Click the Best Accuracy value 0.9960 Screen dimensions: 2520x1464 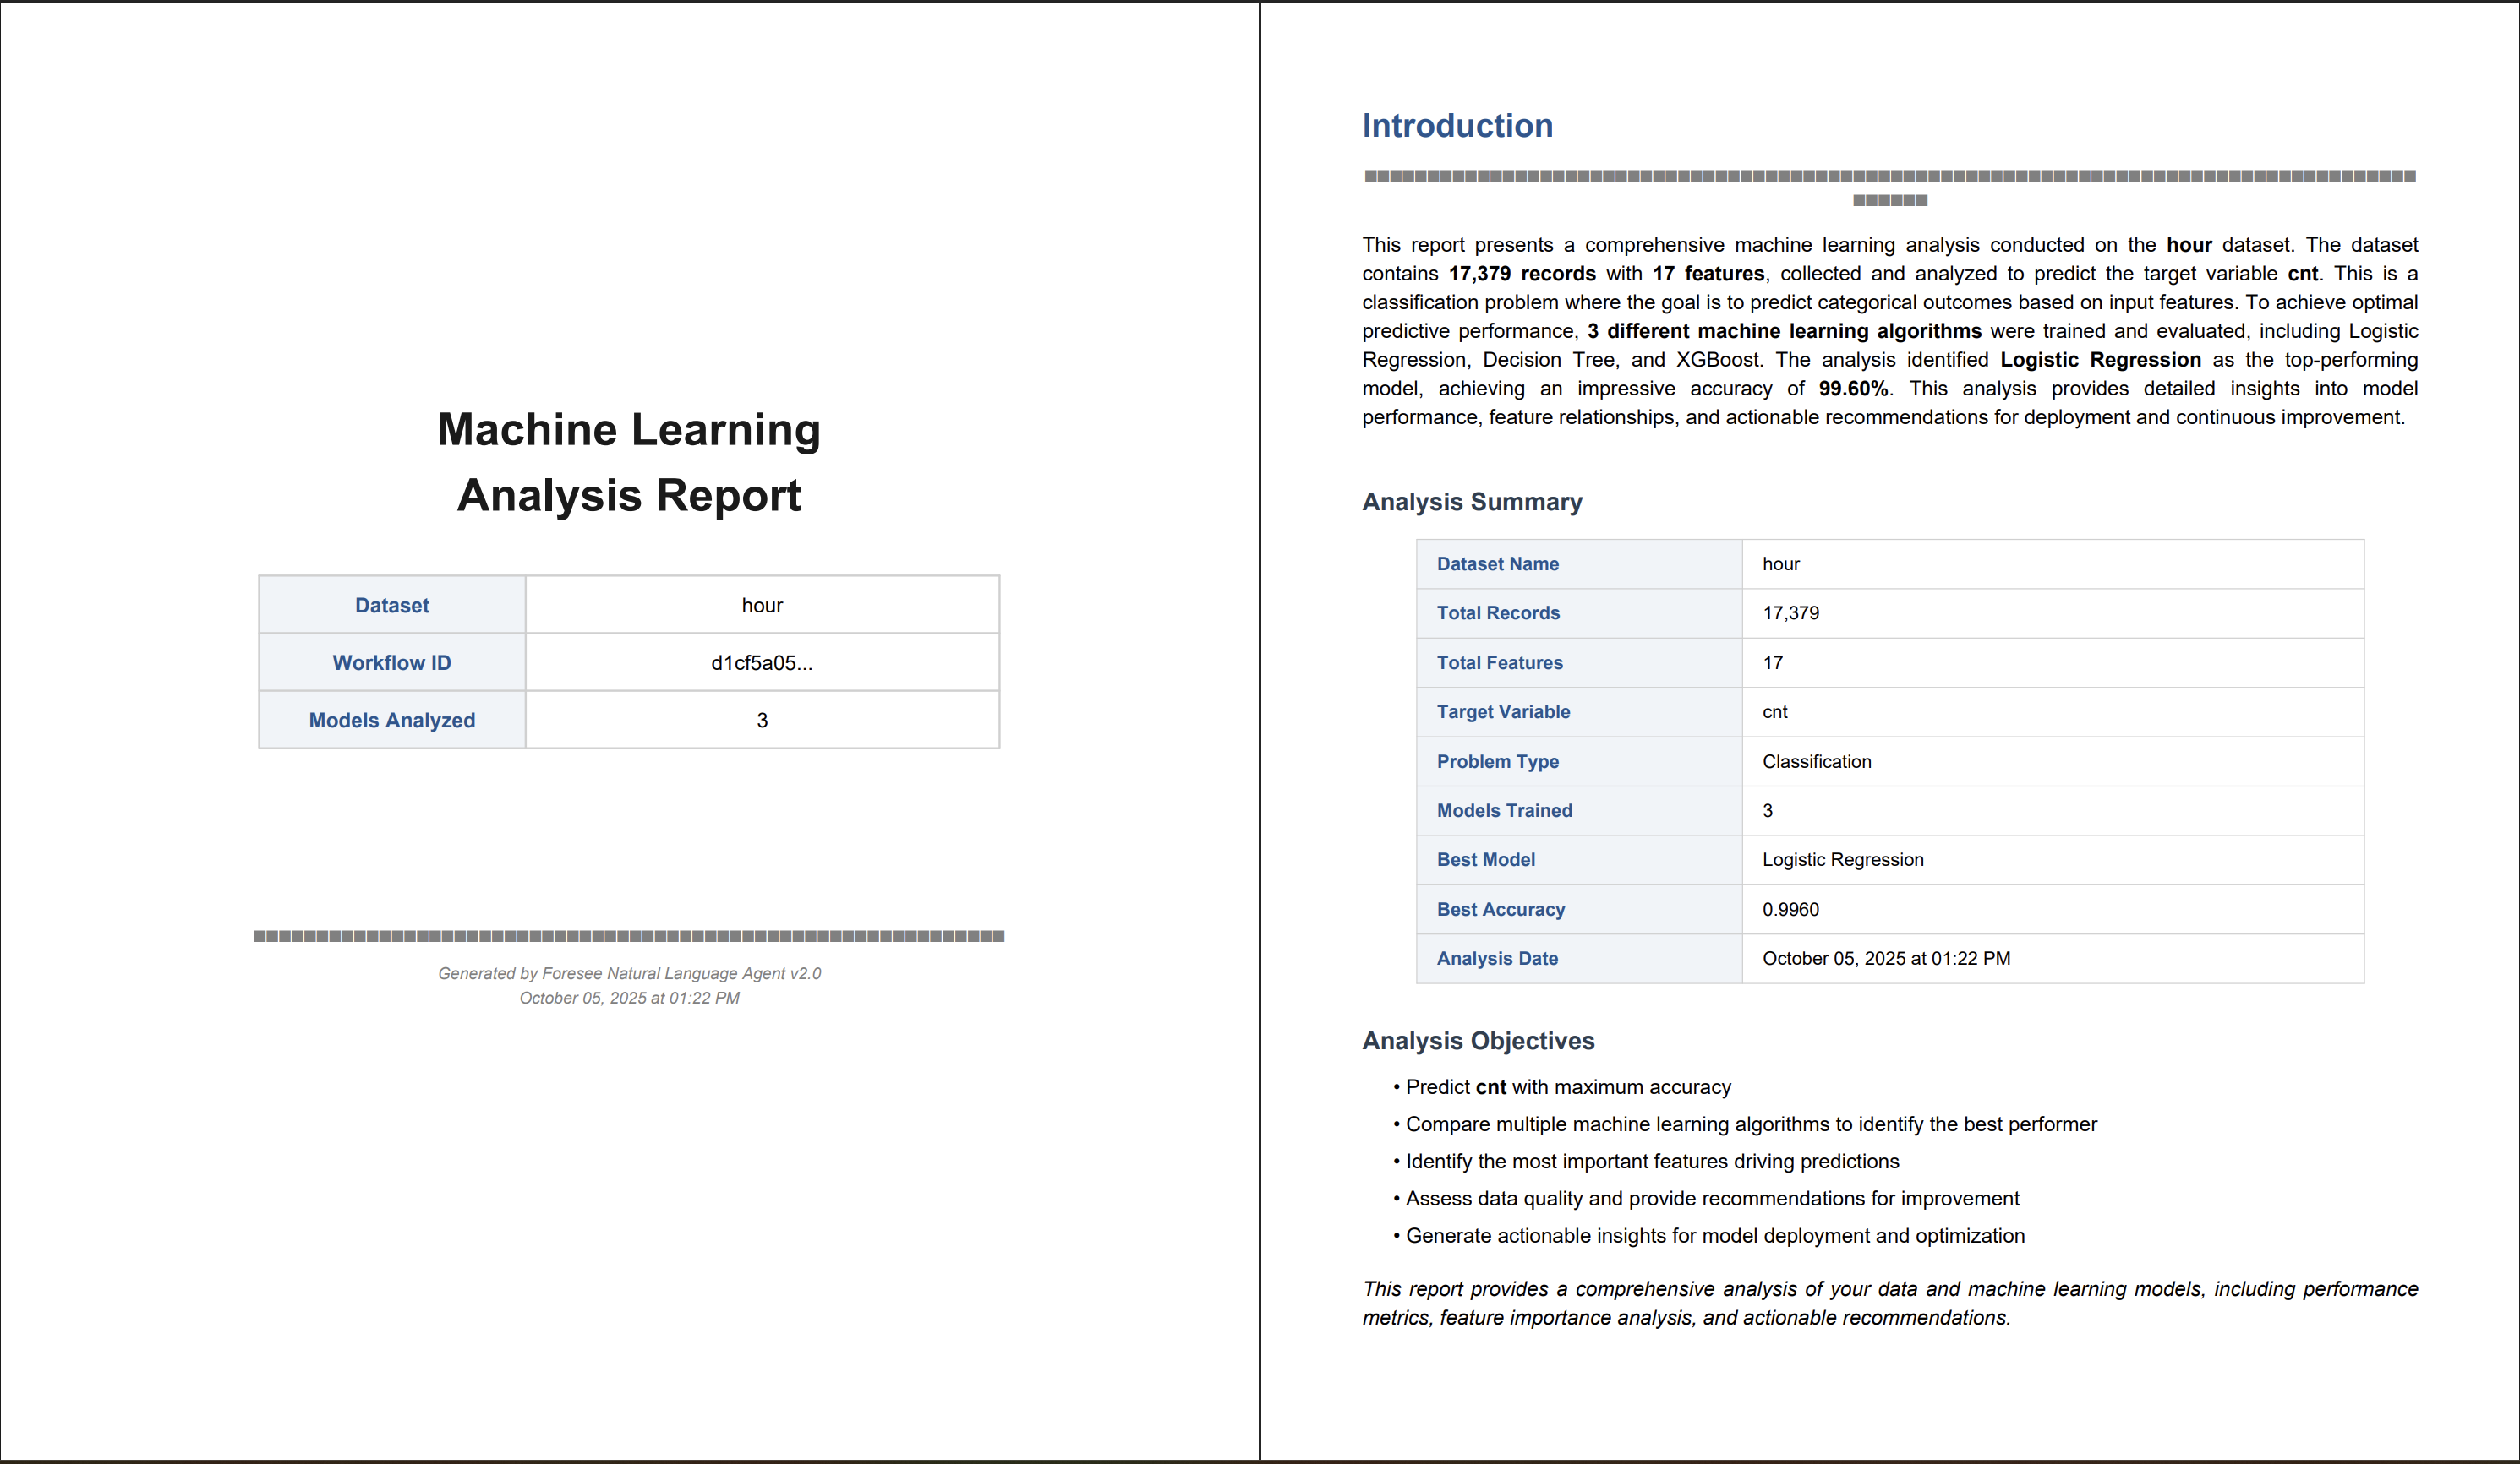[1790, 909]
